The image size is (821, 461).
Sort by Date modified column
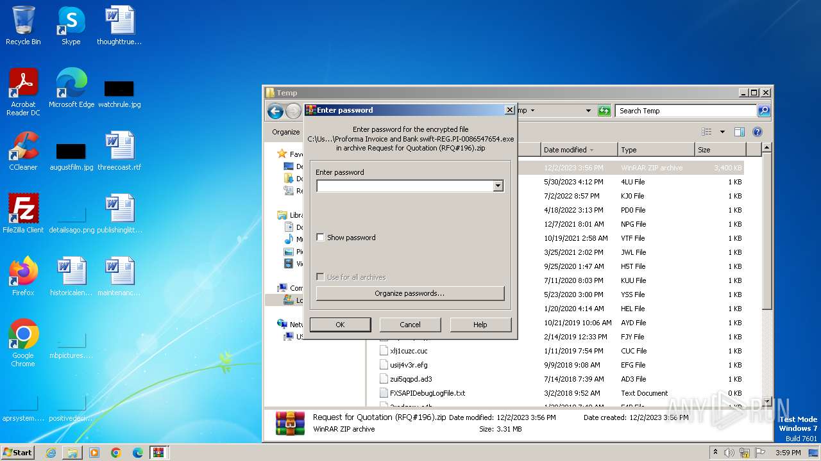pyautogui.click(x=579, y=150)
